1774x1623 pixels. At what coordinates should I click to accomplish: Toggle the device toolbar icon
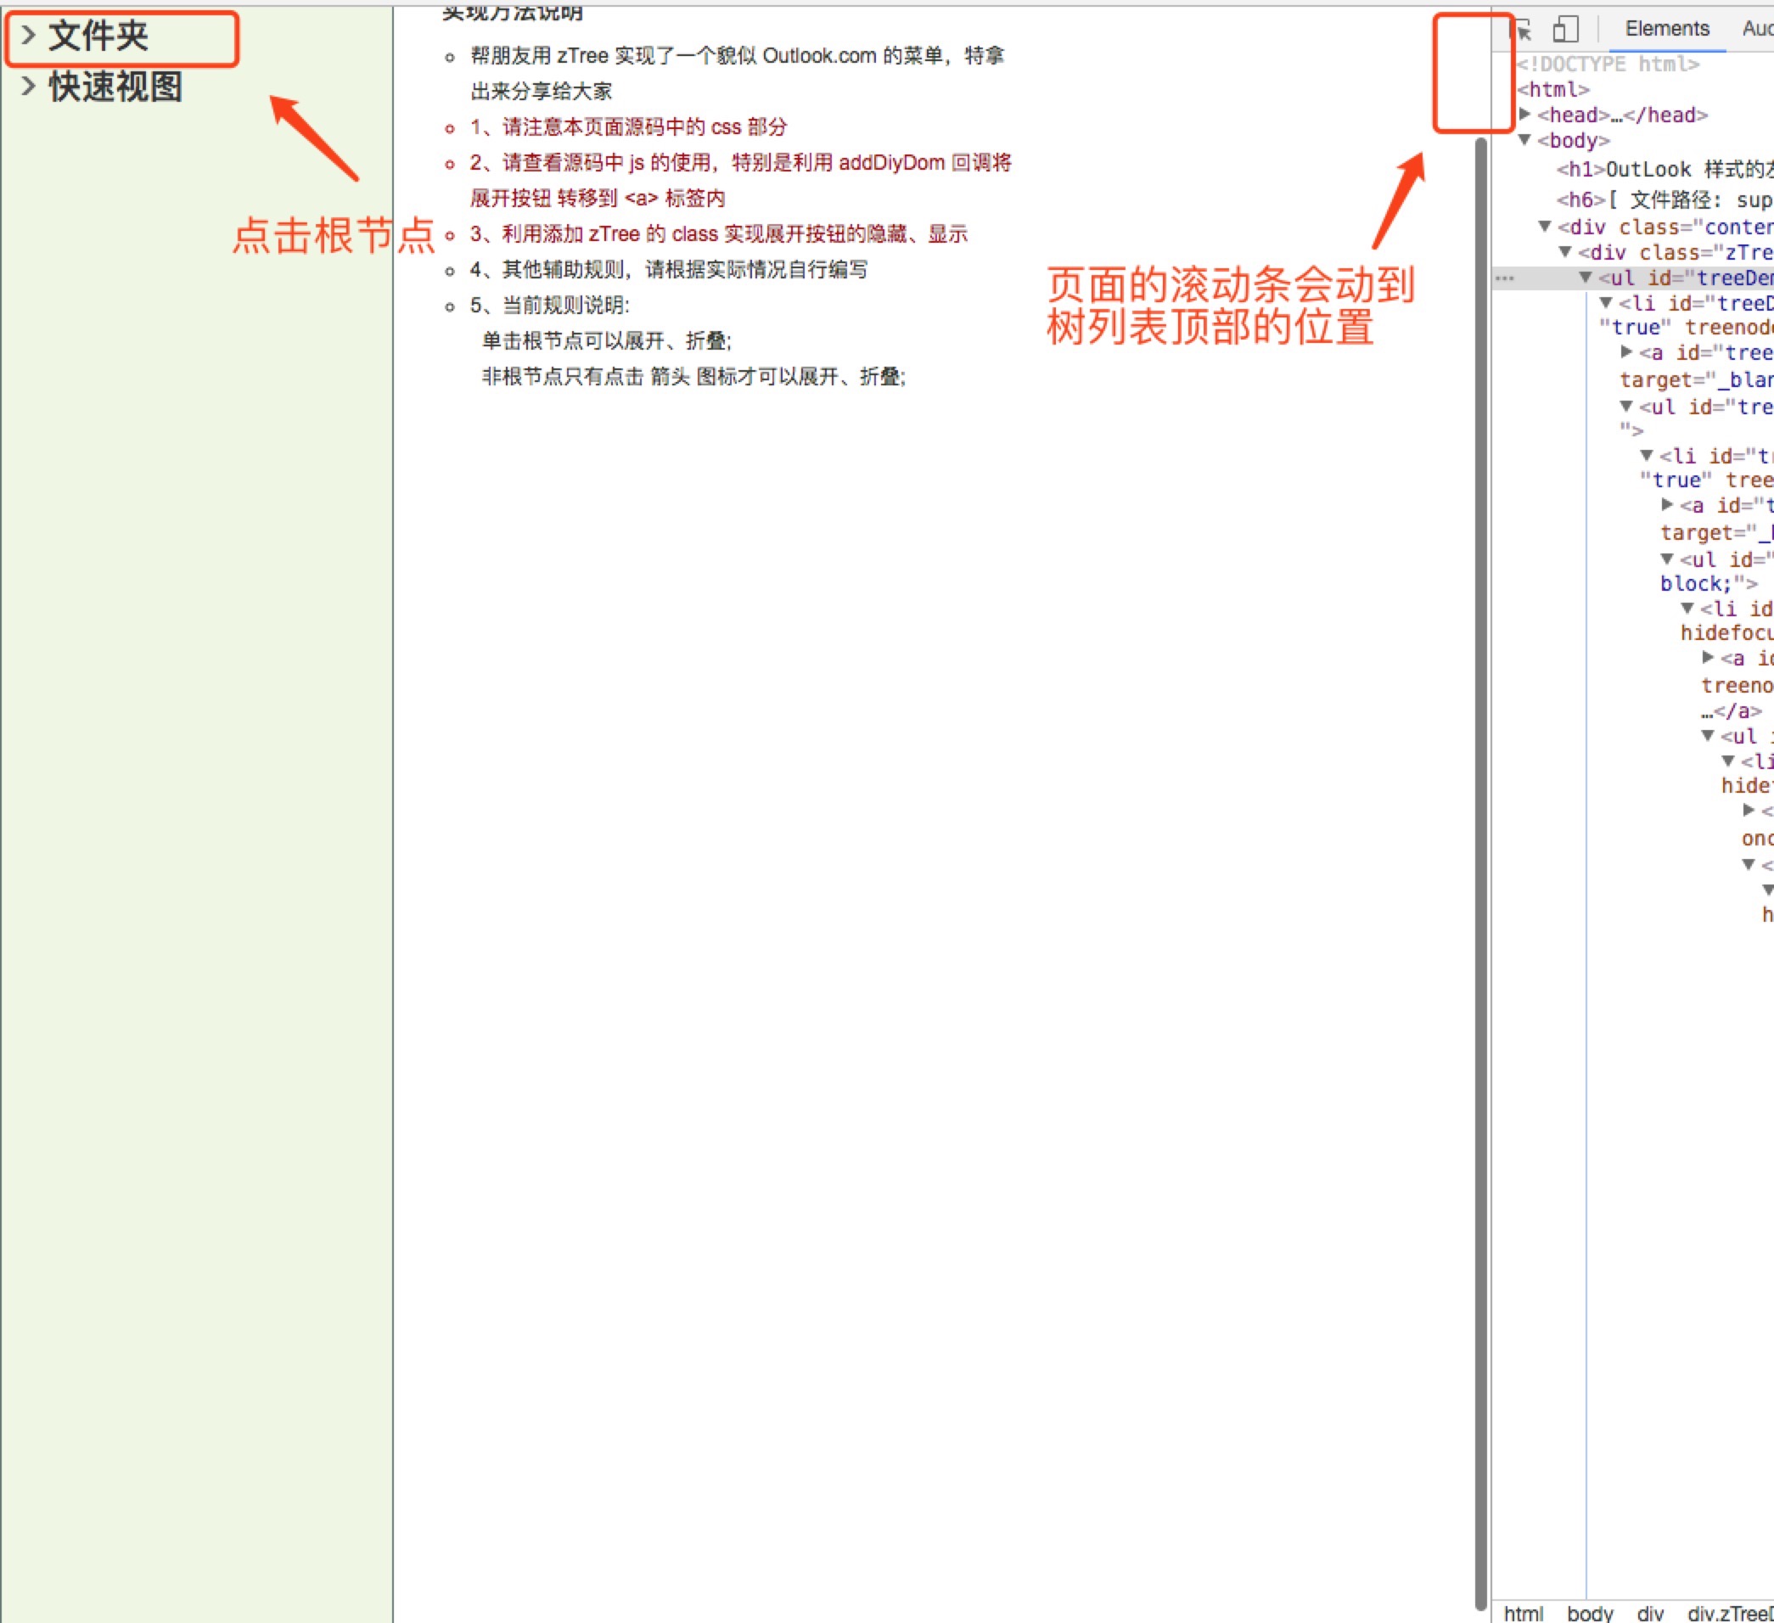click(1565, 29)
